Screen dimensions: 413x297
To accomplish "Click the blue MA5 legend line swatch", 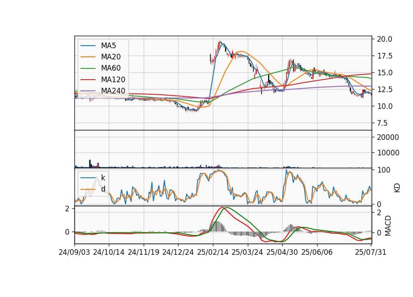I will 88,46.
